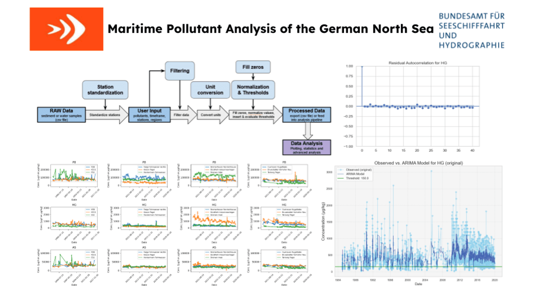The image size is (541, 304).
Task: Click the down arrow above Data Analysis
Action: [x=307, y=132]
